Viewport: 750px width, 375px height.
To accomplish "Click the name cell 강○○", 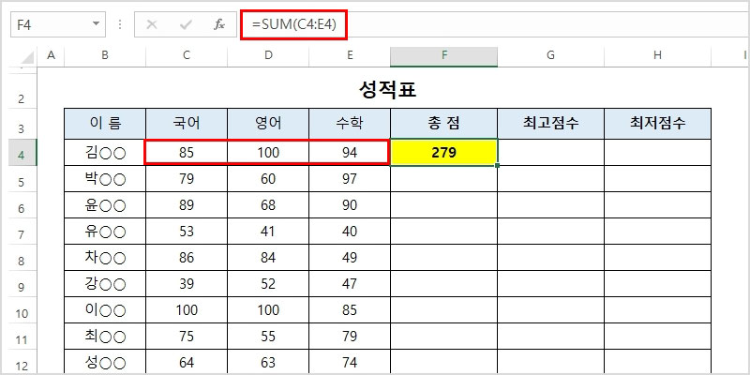I will pos(105,284).
